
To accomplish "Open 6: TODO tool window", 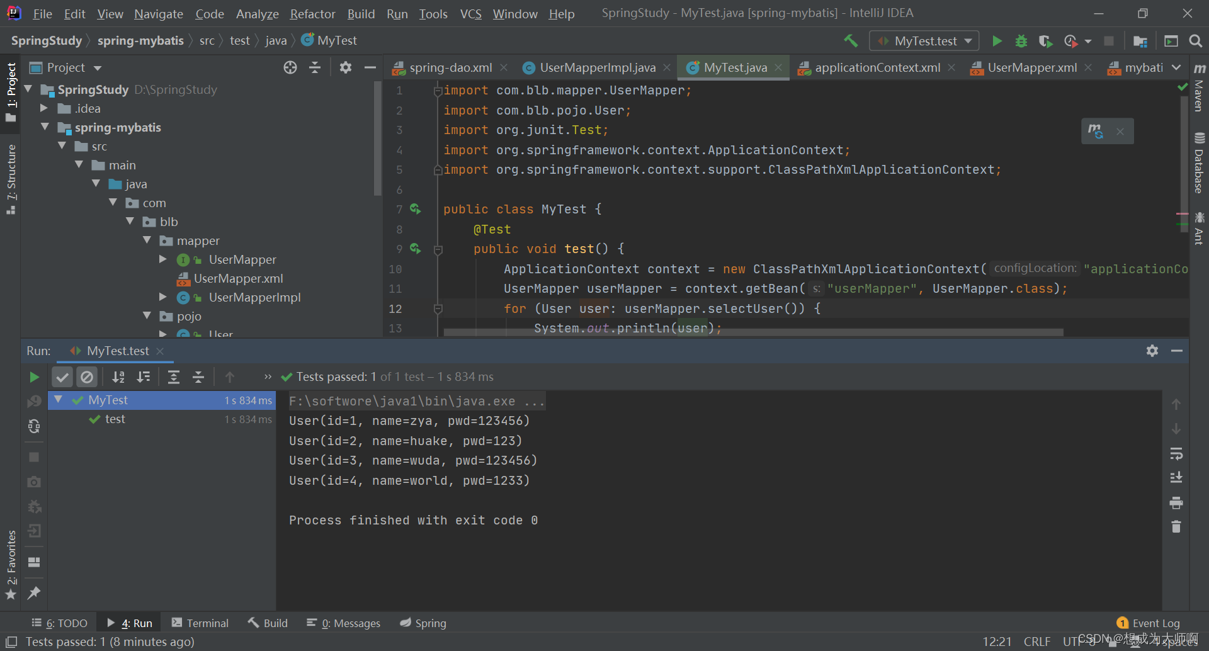I will click(60, 623).
